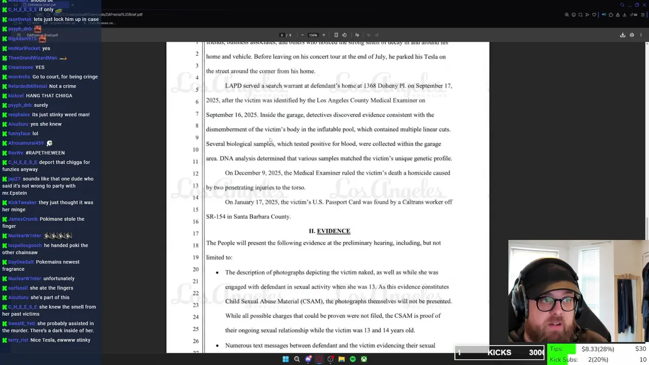Click the 'II. EVIDENCE' heading in document

[x=330, y=231]
